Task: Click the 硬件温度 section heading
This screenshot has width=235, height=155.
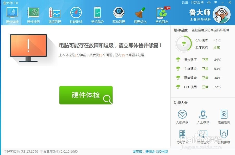Action: [181, 30]
